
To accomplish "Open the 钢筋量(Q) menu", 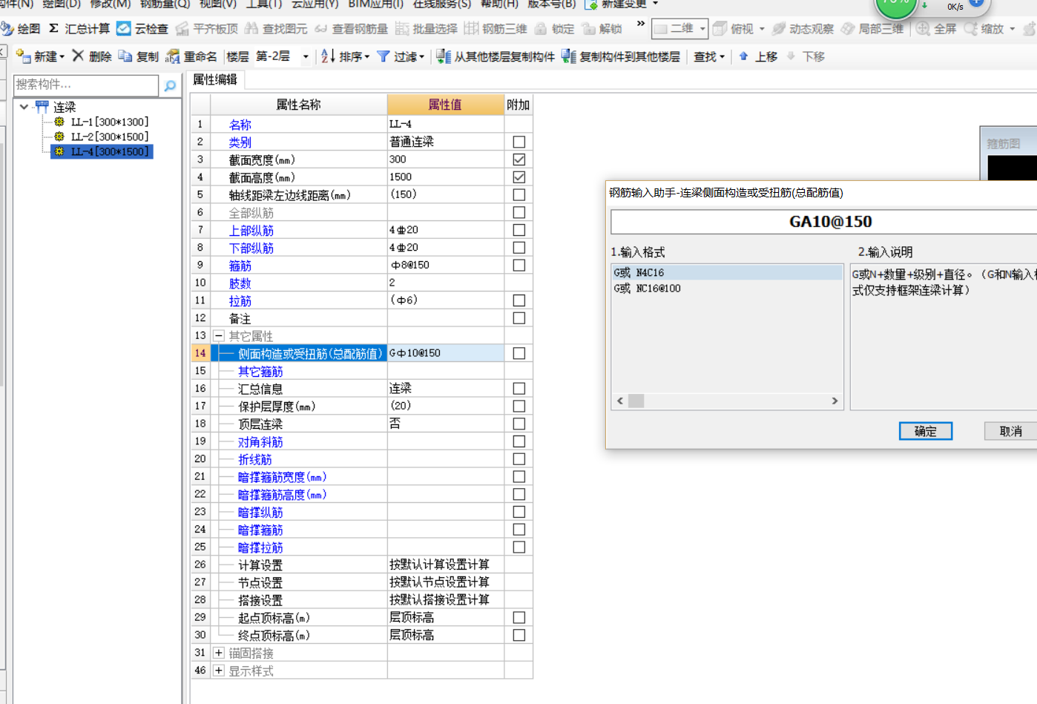I will pyautogui.click(x=165, y=4).
